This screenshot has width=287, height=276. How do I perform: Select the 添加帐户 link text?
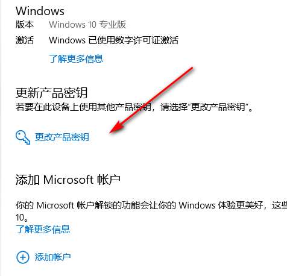coord(52,257)
